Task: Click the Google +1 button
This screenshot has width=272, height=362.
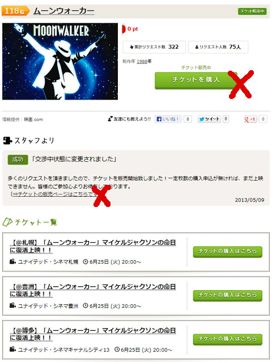Action: point(250,119)
